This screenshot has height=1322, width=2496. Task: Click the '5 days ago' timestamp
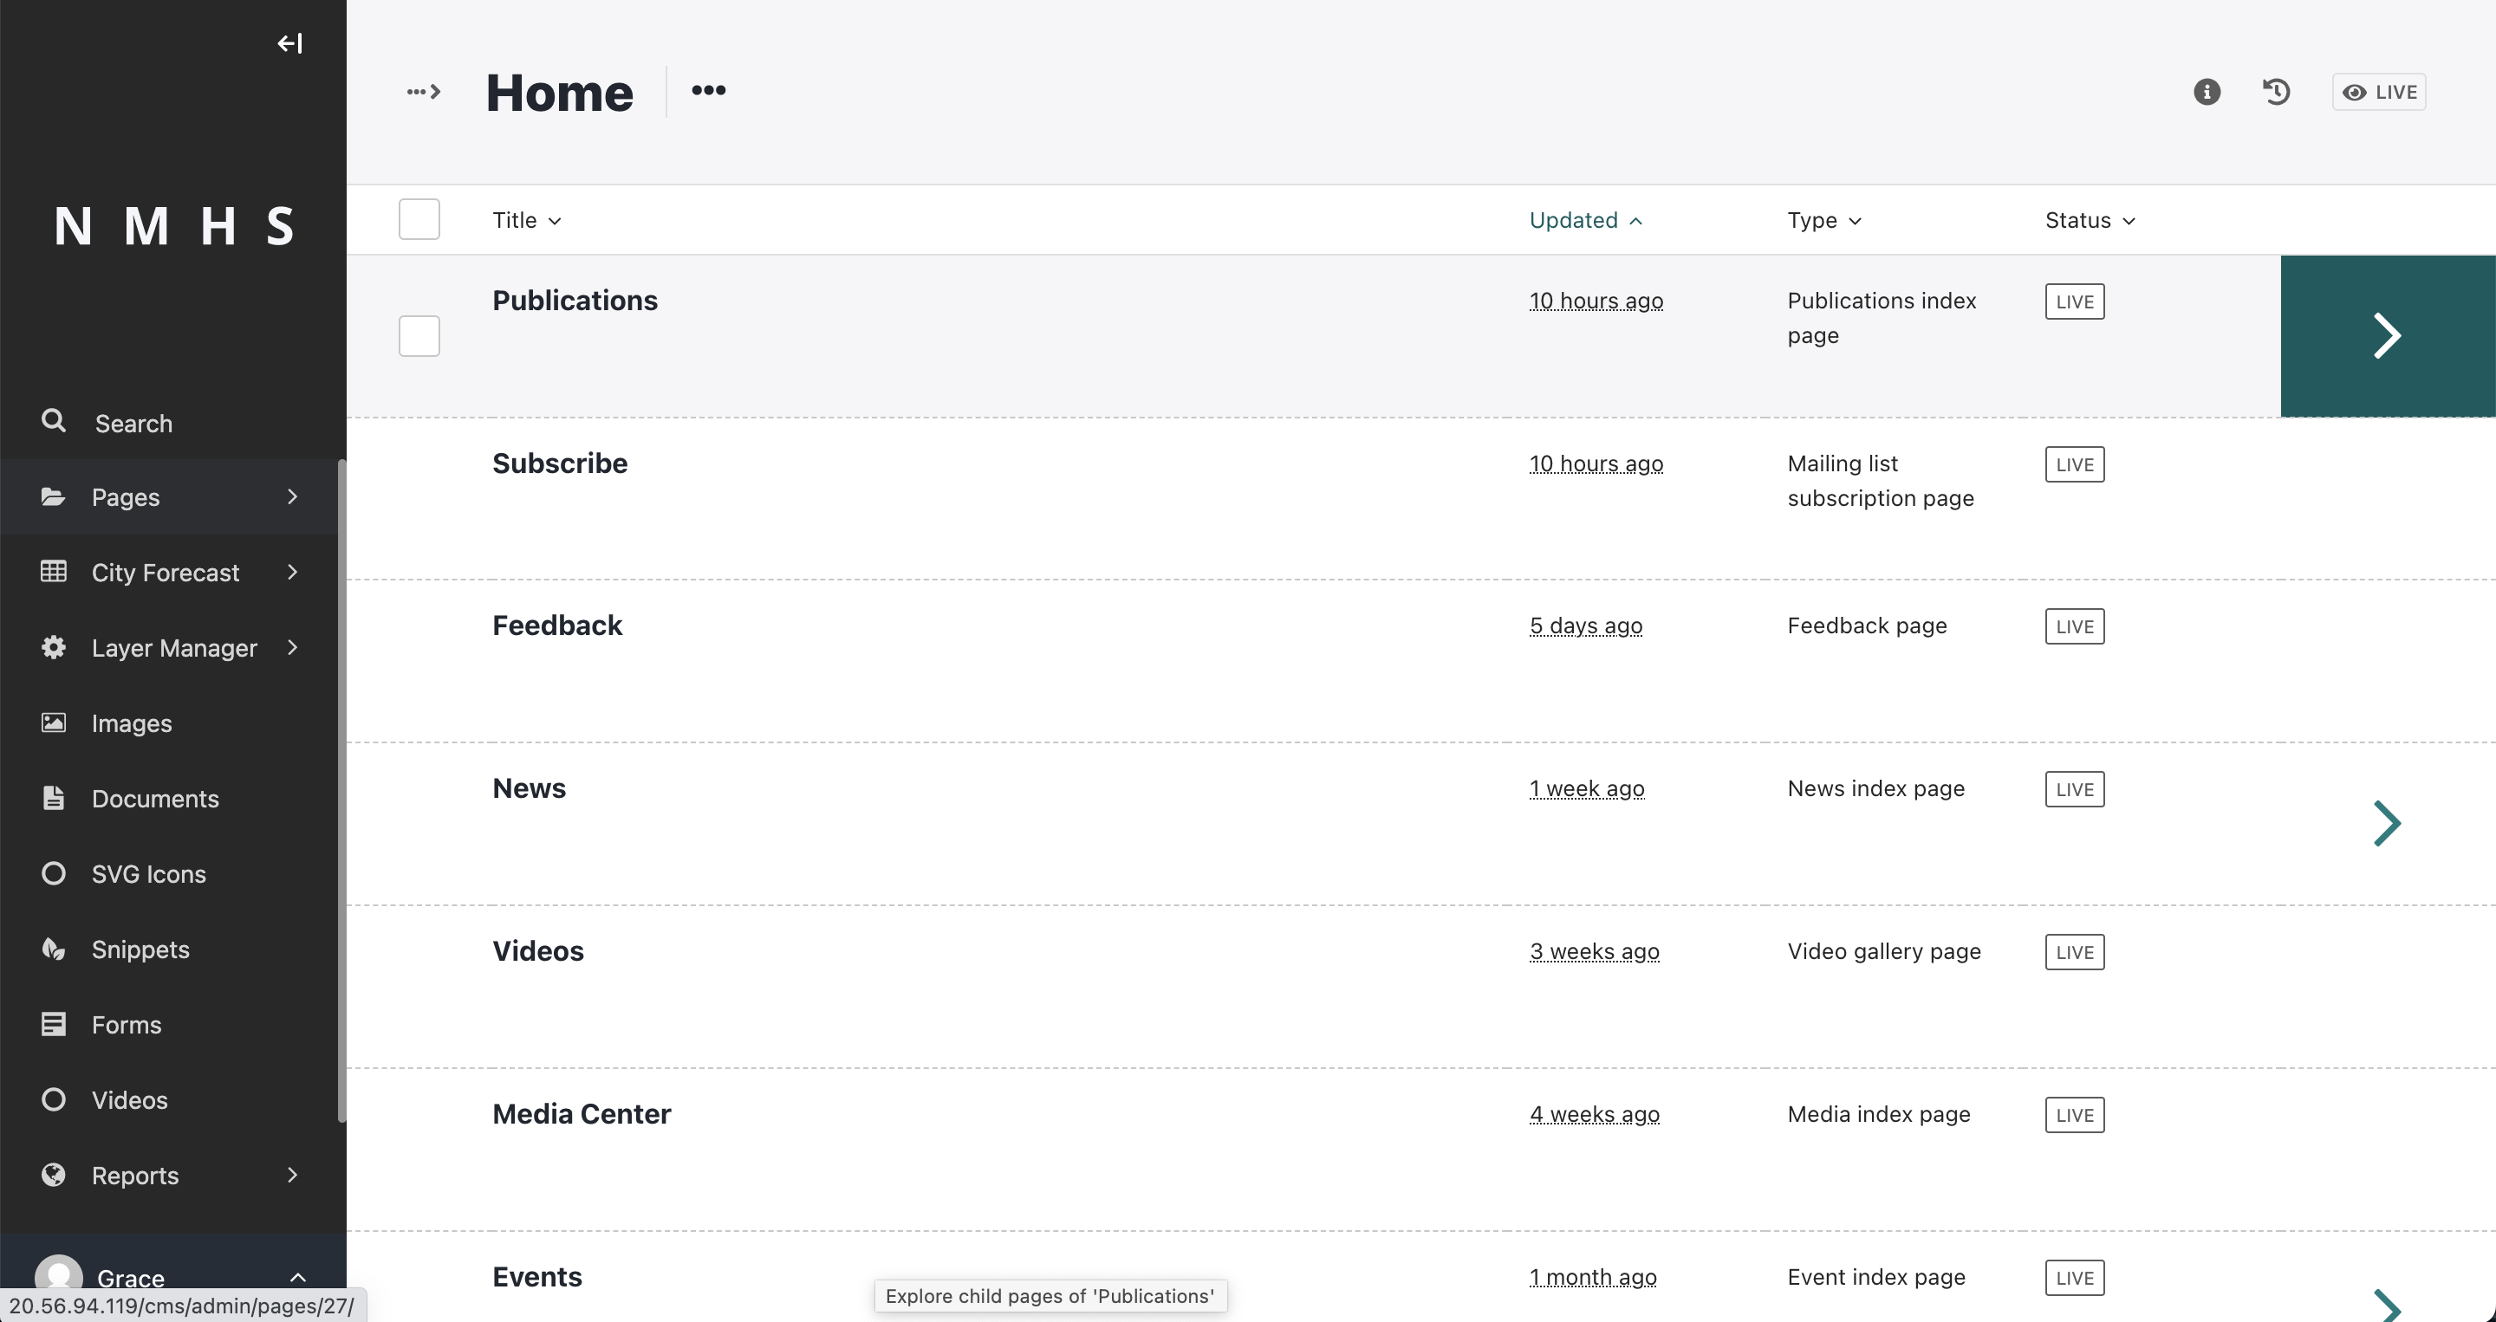(1585, 625)
